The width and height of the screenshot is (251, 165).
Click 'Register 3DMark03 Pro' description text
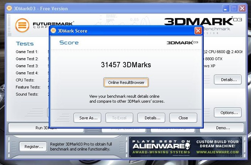click(x=81, y=147)
